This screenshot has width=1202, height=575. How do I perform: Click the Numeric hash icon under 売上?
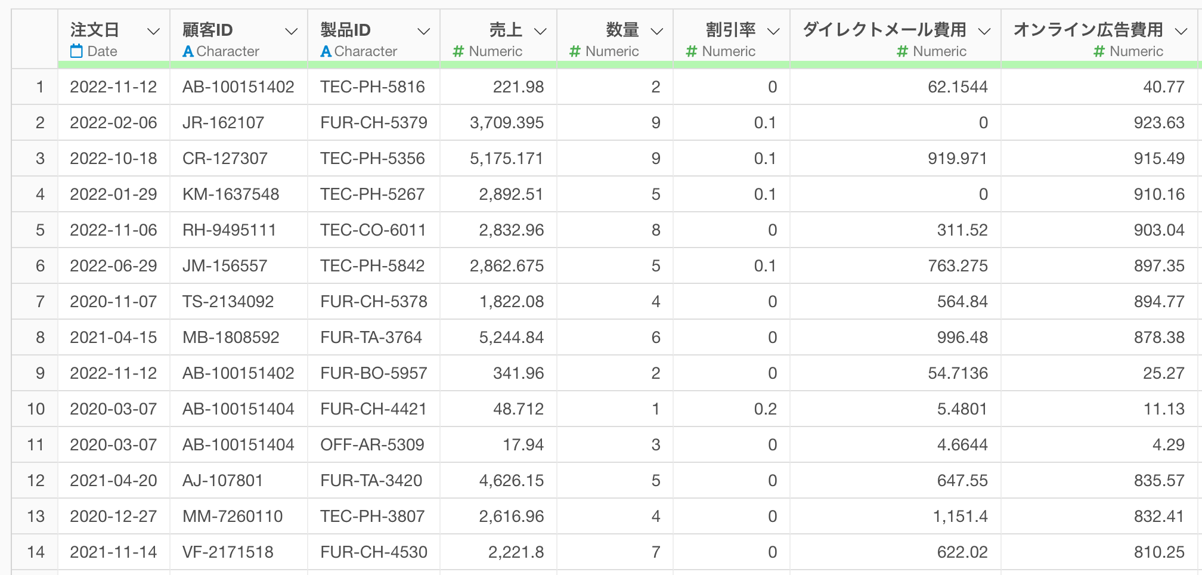(458, 51)
